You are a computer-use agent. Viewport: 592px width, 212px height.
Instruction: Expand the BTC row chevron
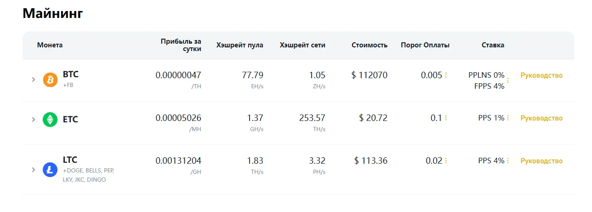[x=34, y=80]
